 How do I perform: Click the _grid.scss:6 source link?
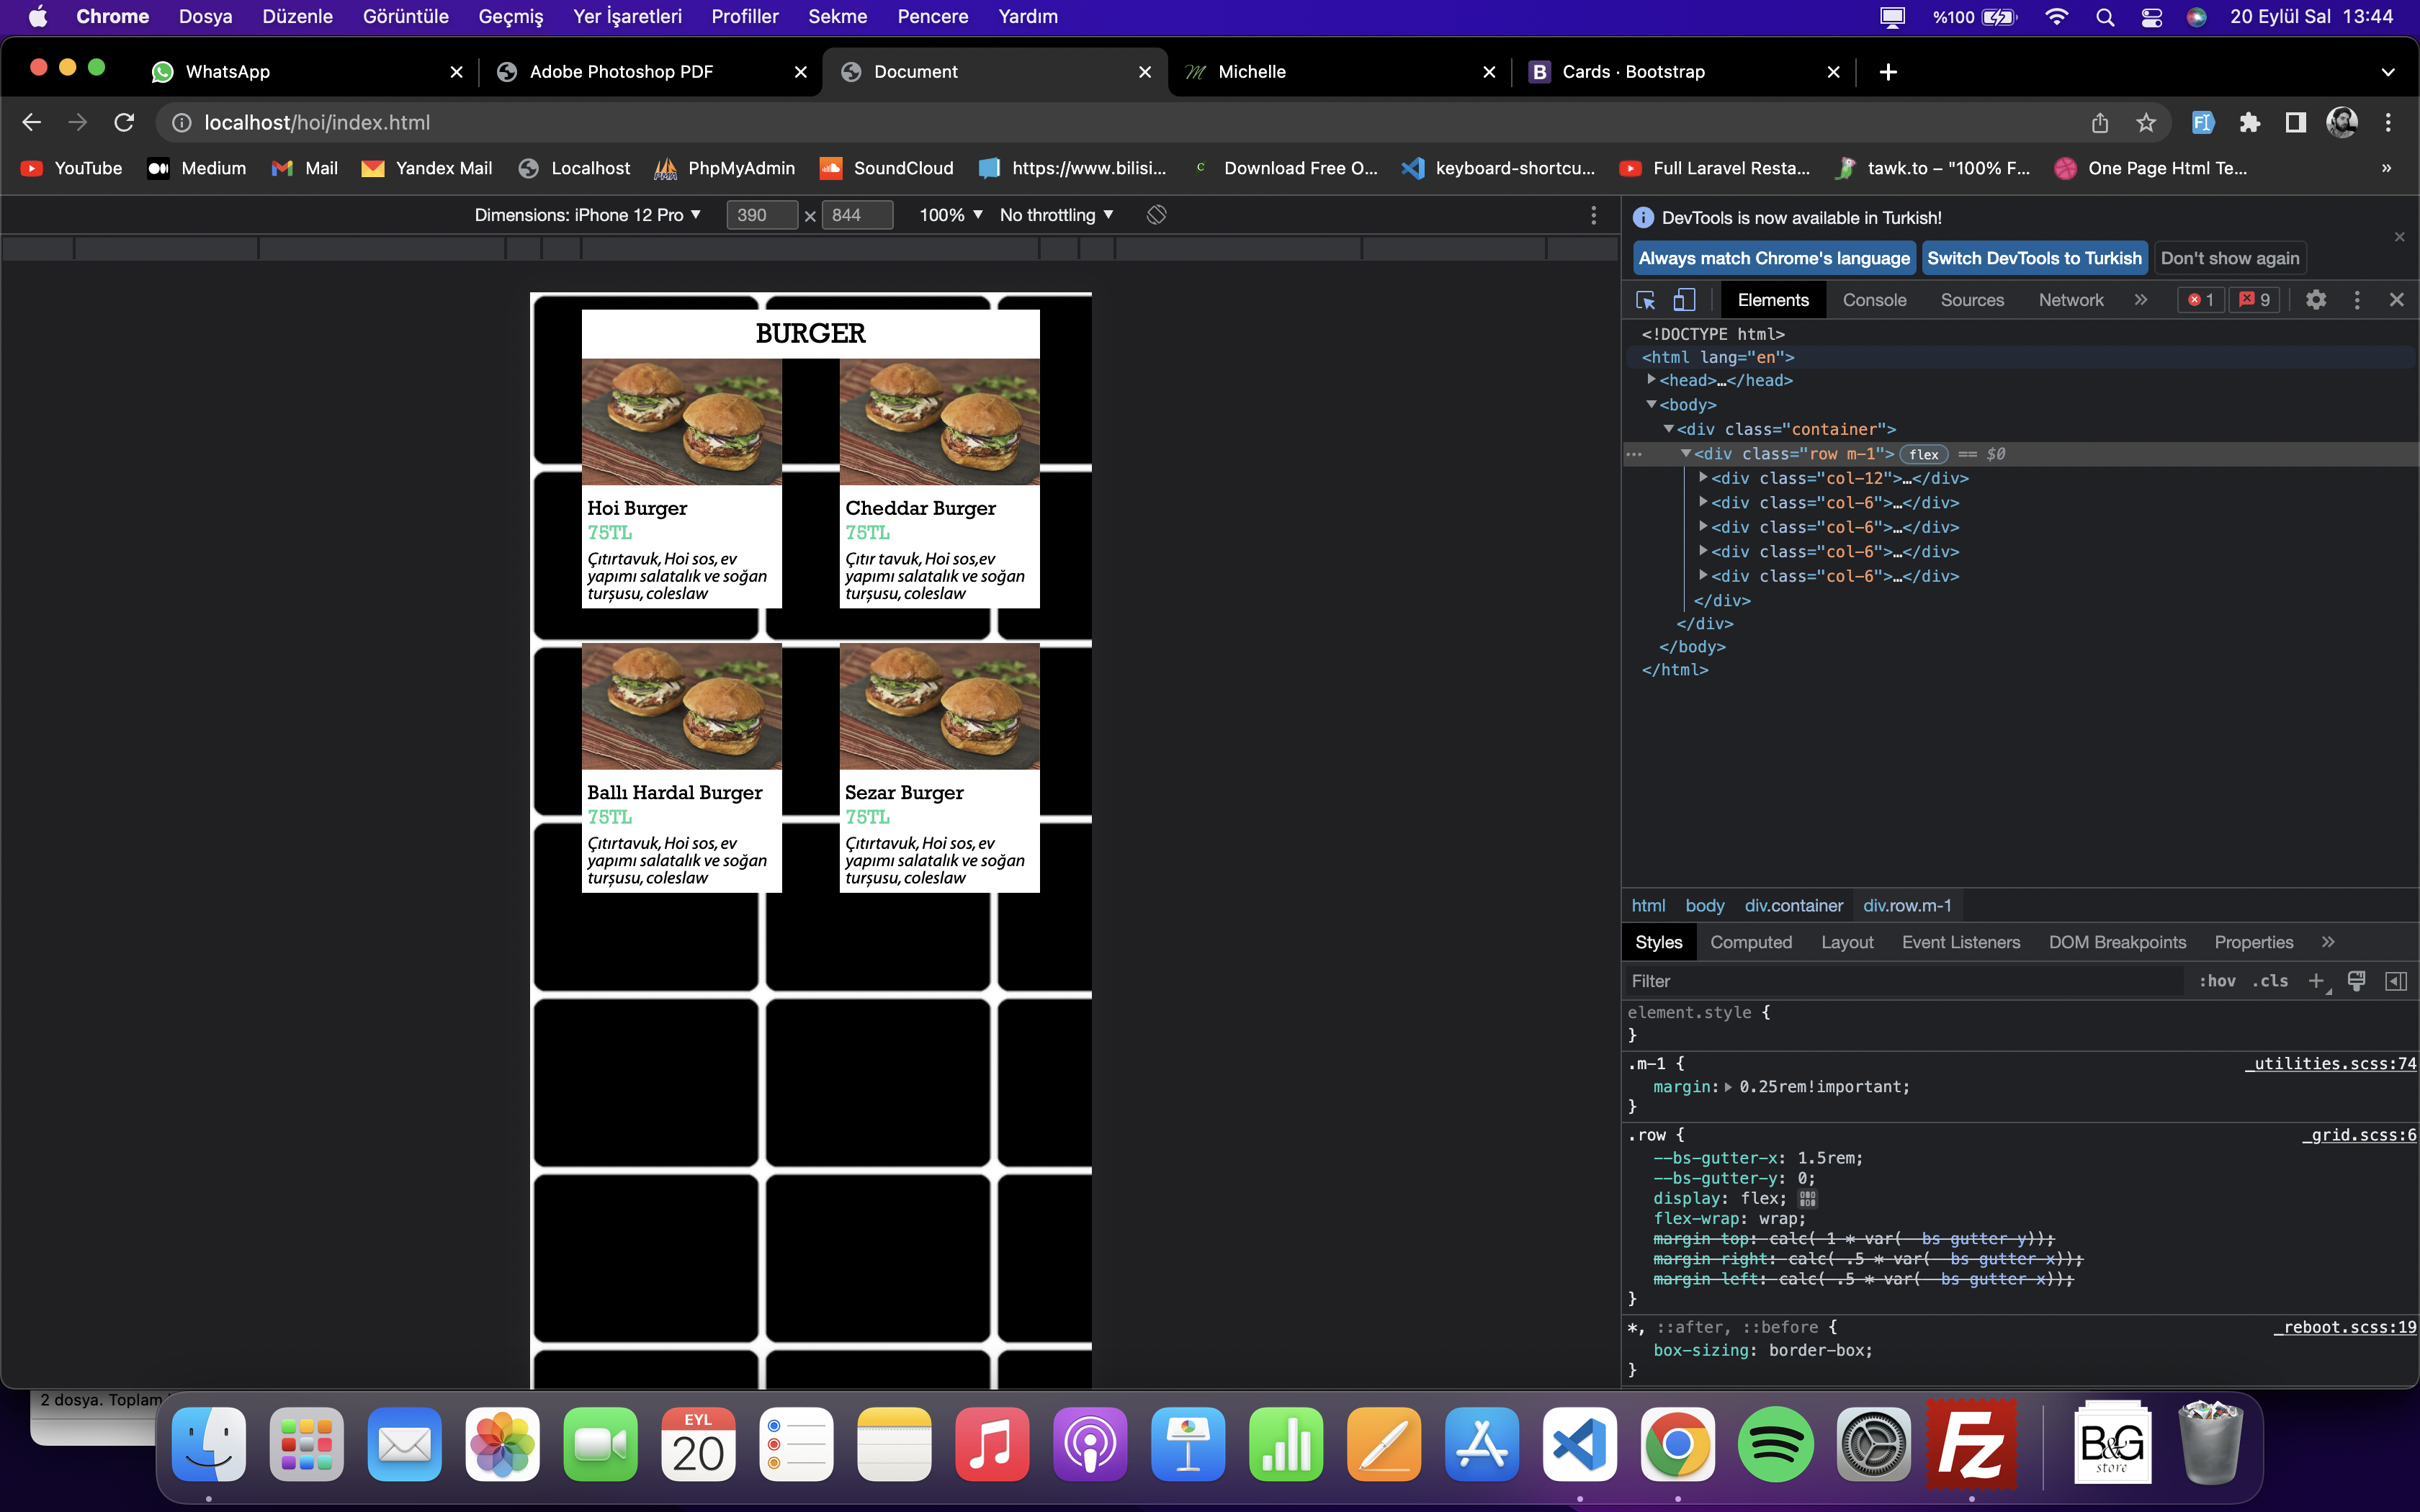pos(2358,1135)
